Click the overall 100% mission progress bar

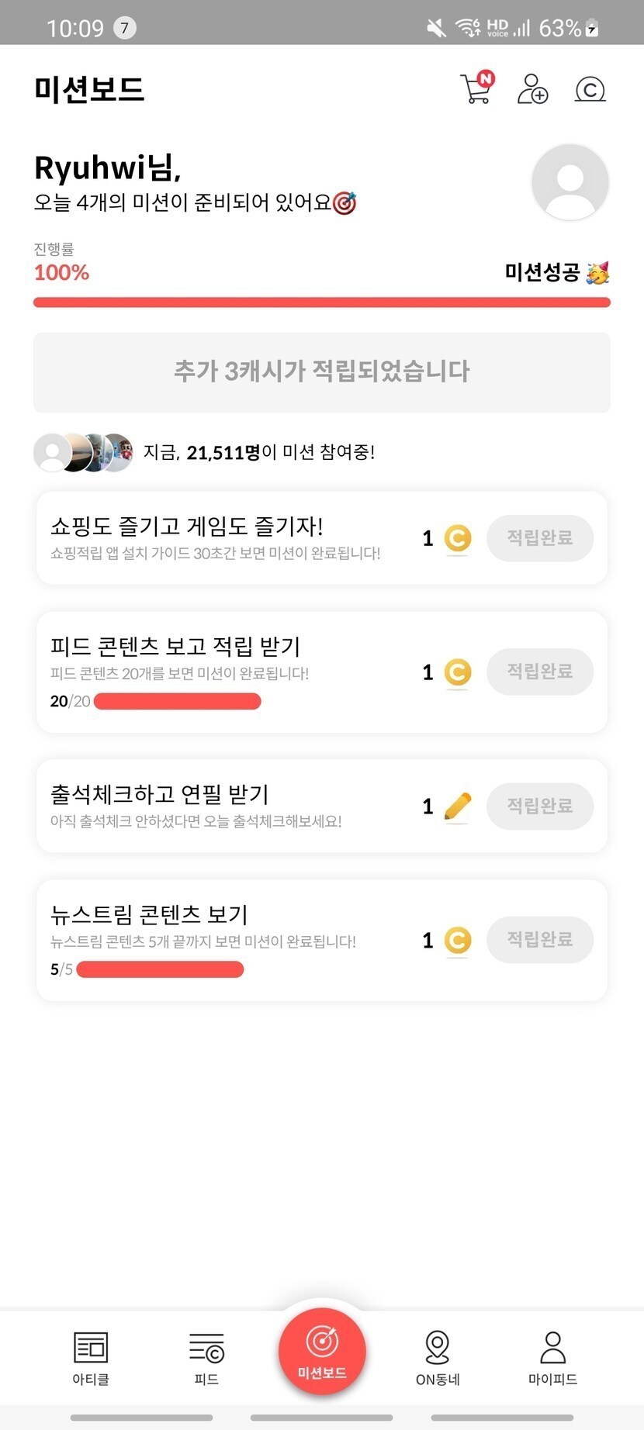(321, 302)
